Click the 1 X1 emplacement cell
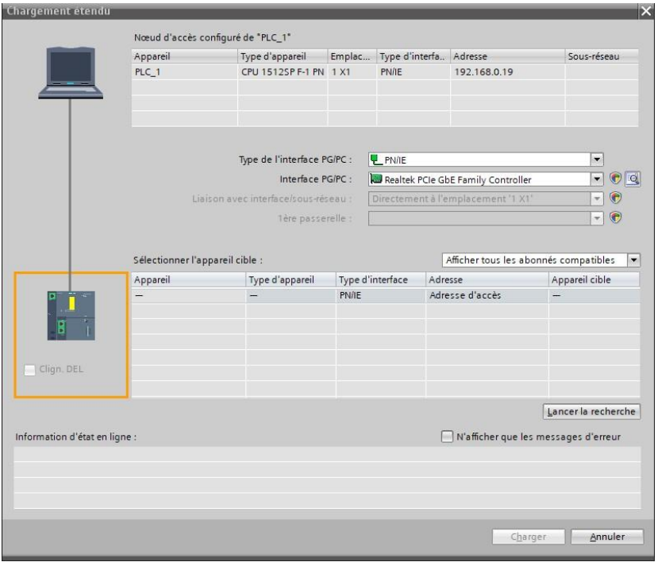658x562 pixels. 352,71
